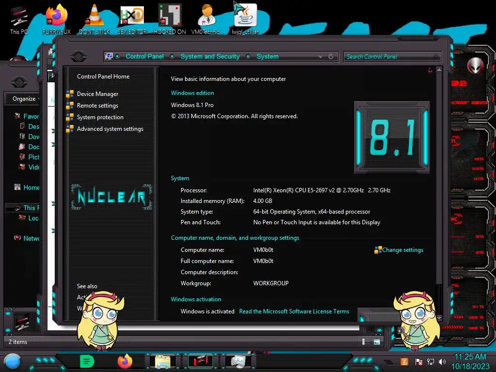Click the '4.00 GB' installed memory value

coord(263,201)
